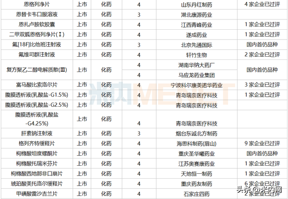This screenshot has height=199, width=288.
Task: Select class 3 in the 恩替卡韦口服溶液 row
Action: (139, 15)
